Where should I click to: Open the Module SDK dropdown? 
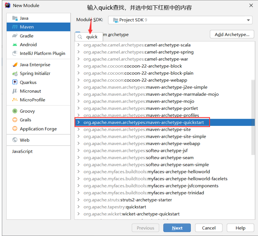tap(180, 20)
